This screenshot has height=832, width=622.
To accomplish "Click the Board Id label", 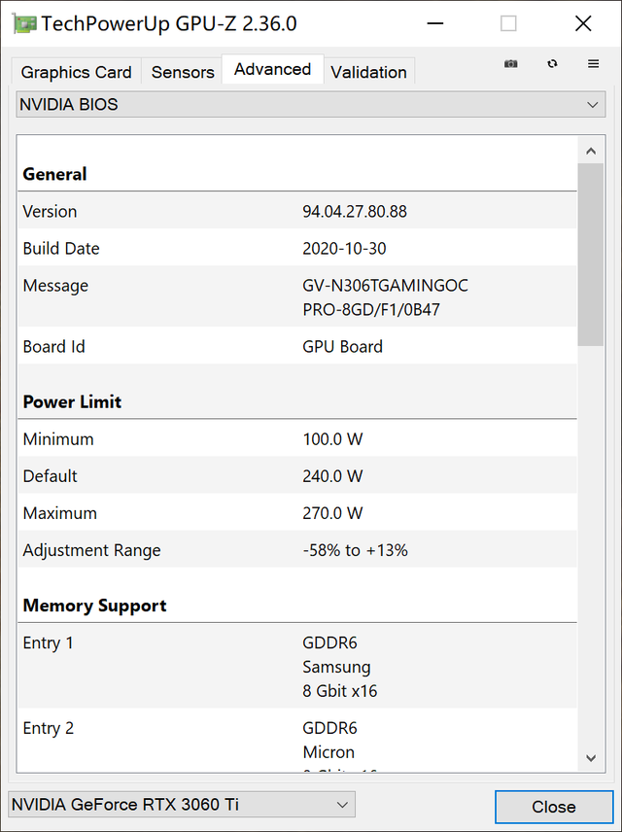I will [53, 346].
